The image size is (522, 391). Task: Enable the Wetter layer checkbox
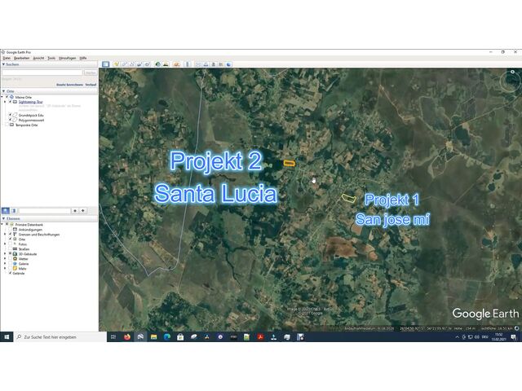(11, 258)
